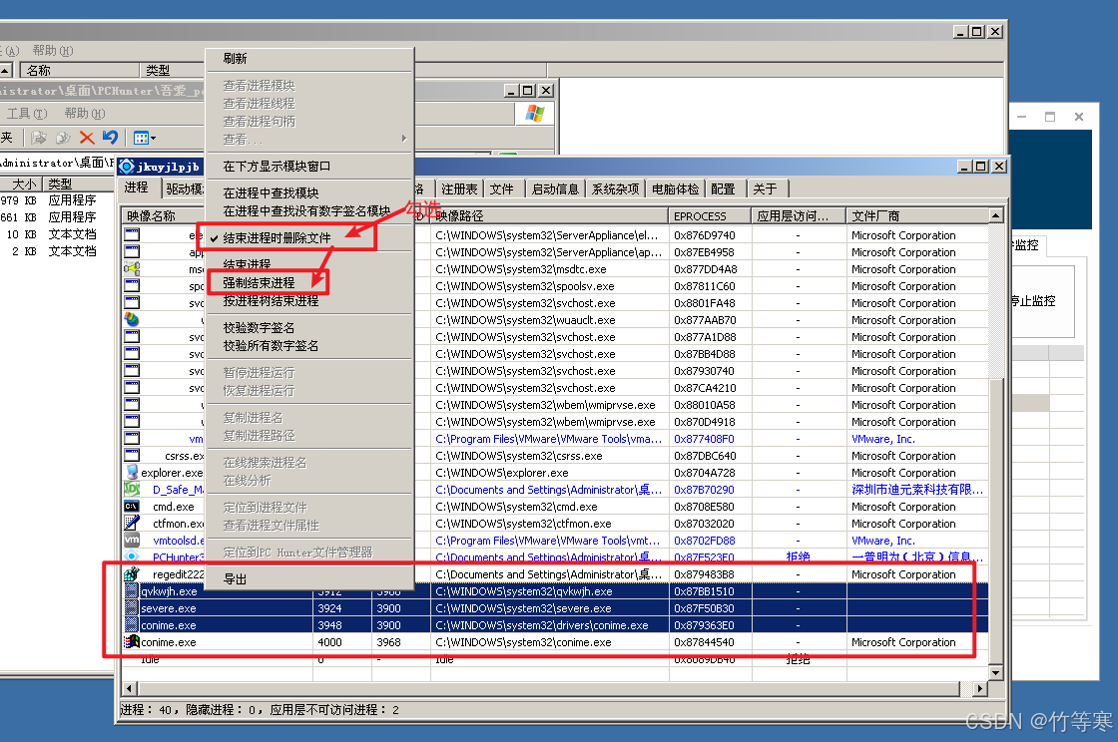Click the cmd.exe process icon
This screenshot has width=1118, height=742.
(x=131, y=507)
